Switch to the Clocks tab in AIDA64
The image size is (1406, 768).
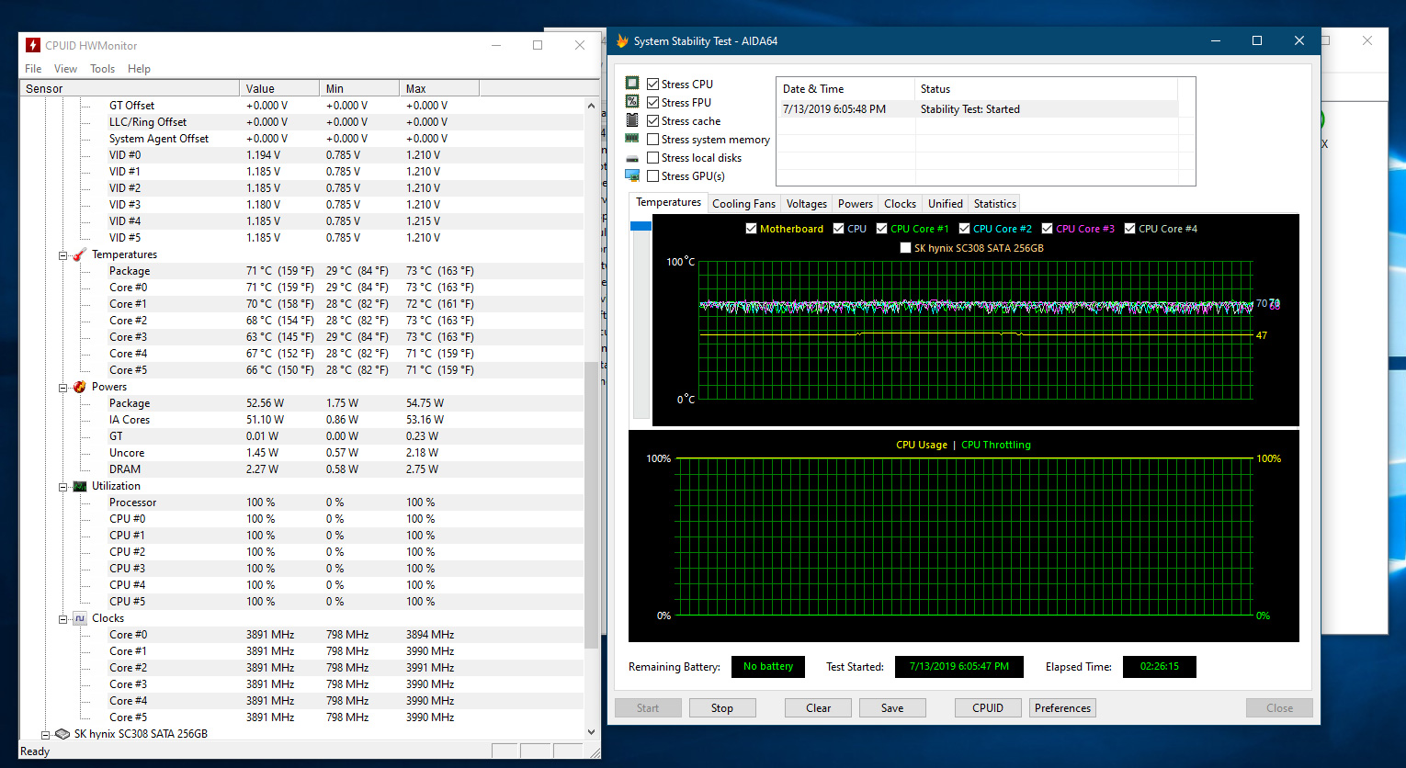click(900, 204)
